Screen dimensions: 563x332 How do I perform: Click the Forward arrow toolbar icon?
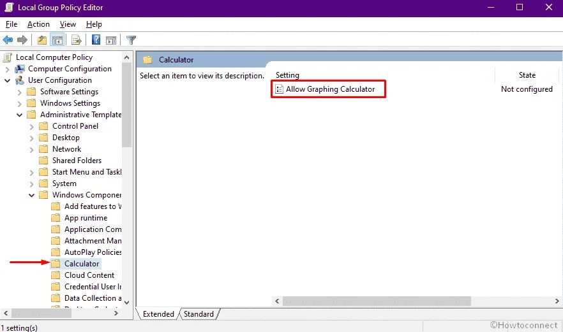22,40
